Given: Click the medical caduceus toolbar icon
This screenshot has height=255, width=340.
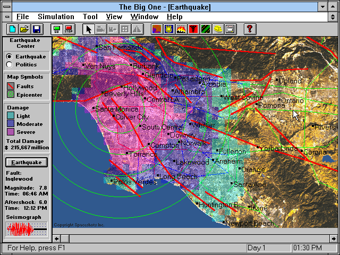Looking at the screenshot, I should click(x=193, y=29).
